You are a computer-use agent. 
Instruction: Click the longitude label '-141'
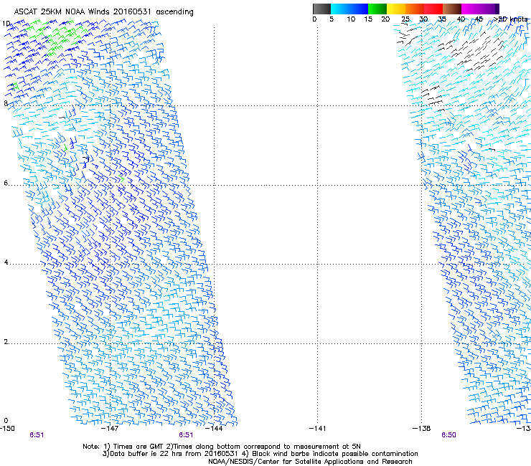click(318, 429)
